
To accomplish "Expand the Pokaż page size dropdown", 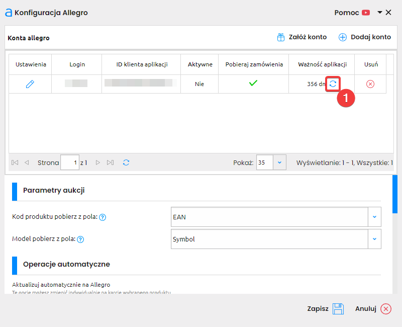I will point(280,162).
